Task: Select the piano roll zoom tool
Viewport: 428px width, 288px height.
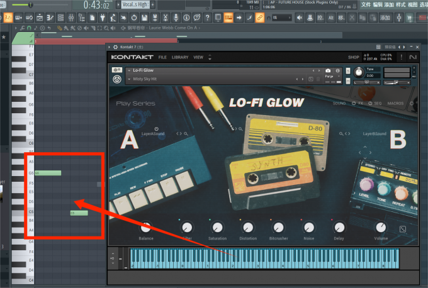Action: coord(106,28)
